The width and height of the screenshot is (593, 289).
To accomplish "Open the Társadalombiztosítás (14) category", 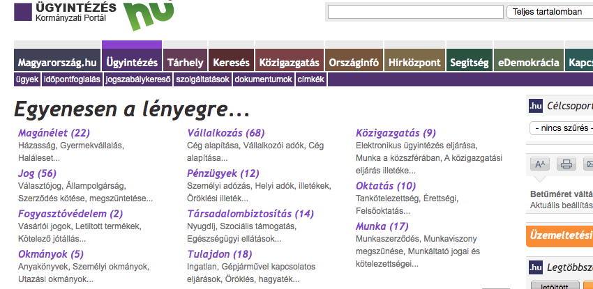I will [250, 214].
